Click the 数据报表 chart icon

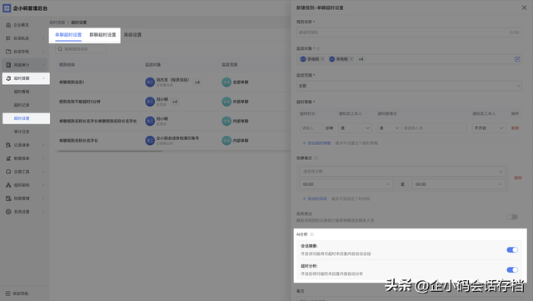[x=8, y=158]
